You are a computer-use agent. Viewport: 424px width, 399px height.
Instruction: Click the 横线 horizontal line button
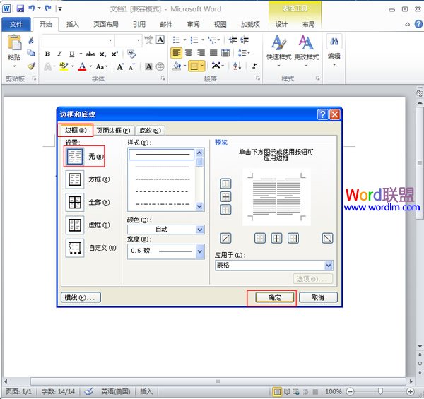[81, 297]
